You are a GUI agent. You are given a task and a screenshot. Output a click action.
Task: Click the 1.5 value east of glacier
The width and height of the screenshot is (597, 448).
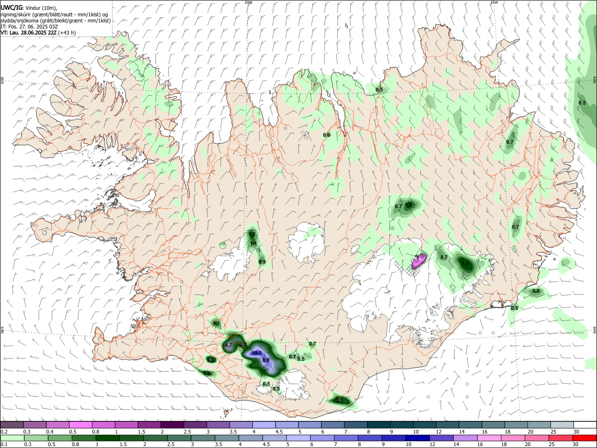coord(465,264)
